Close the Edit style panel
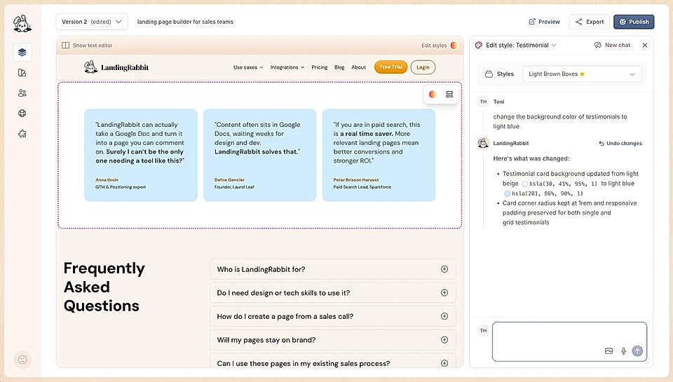This screenshot has height=382, width=673. (645, 45)
